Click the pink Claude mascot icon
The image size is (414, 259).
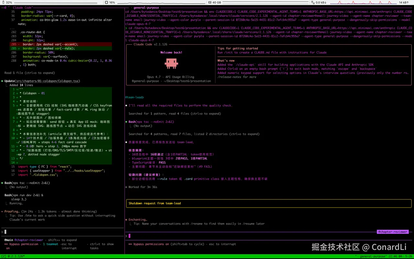click(x=171, y=63)
